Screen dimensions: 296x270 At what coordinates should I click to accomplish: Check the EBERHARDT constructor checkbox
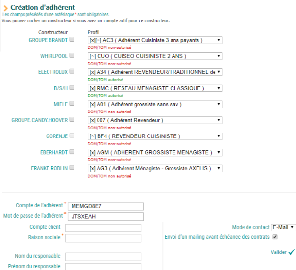click(x=72, y=152)
